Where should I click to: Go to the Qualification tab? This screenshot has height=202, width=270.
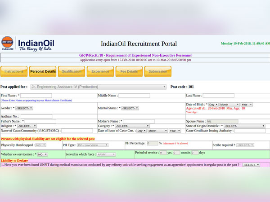tap(72, 71)
